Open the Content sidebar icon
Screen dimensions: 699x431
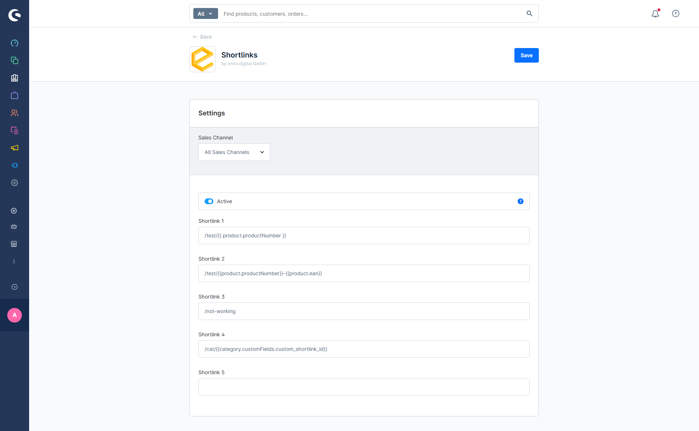tap(15, 130)
